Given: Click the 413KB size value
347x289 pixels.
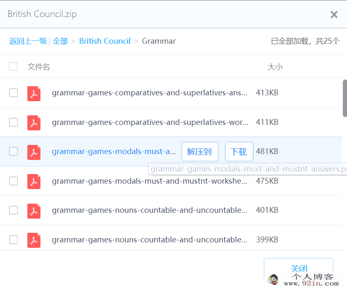Looking at the screenshot, I should pos(267,92).
